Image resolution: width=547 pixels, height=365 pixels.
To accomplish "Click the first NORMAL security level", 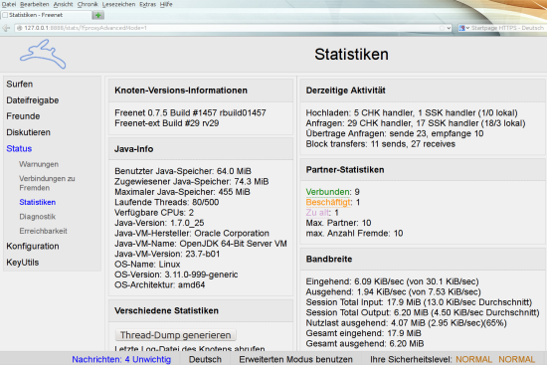I will coord(473,359).
